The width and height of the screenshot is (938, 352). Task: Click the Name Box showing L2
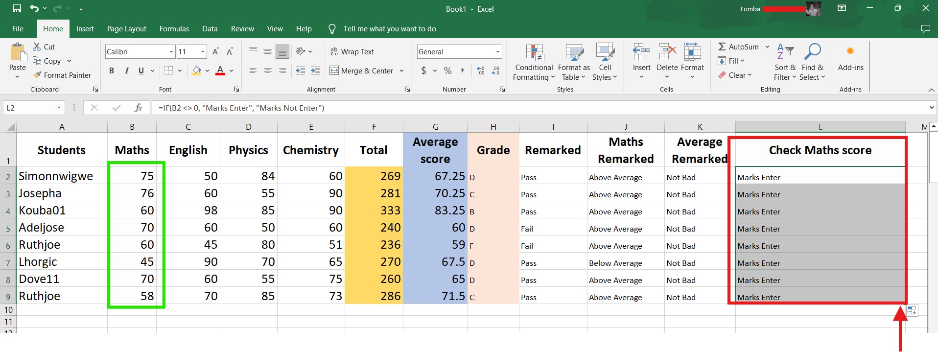coord(29,108)
